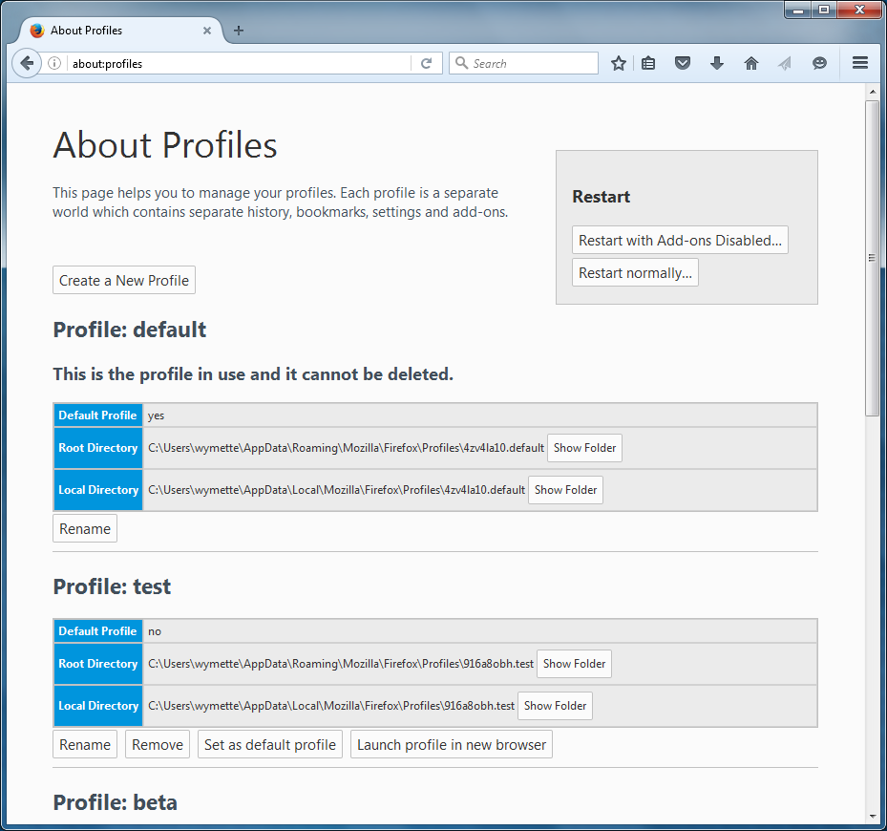
Task: Open the Hello chat smiley icon
Action: tap(819, 63)
